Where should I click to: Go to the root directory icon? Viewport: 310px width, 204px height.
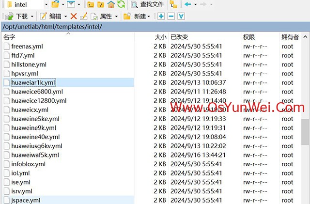[x=101, y=4]
